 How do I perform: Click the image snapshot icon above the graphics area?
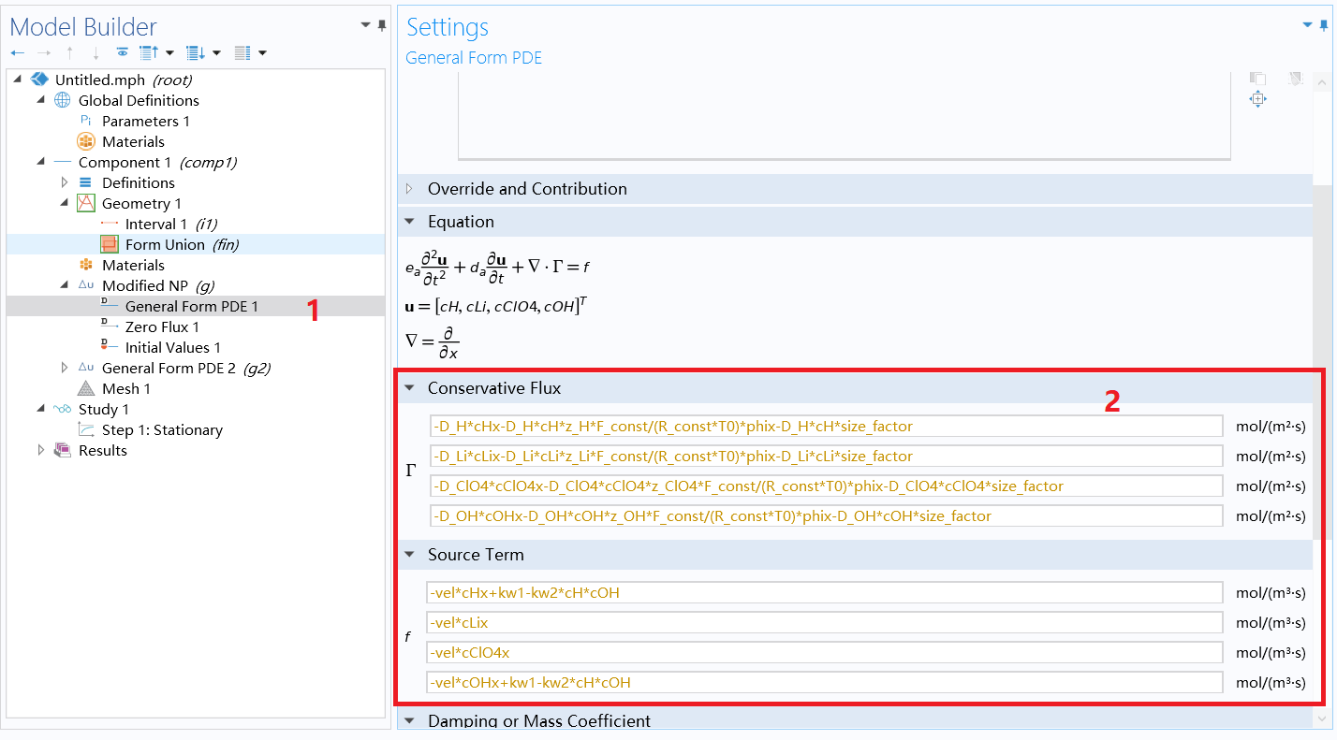1257,79
